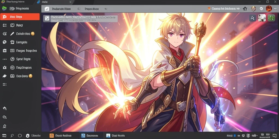Open the three-dots icon in the sidebar's left column

pyautogui.click(x=4, y=59)
